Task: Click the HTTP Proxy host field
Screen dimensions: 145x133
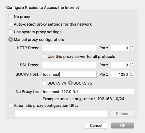Action: (69, 48)
